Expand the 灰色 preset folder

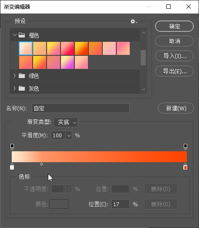14,88
